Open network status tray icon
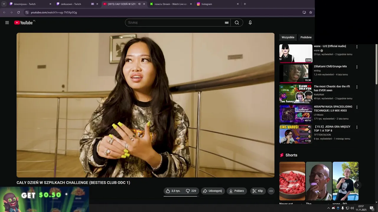This screenshot has width=378, height=212. pyautogui.click(x=347, y=208)
